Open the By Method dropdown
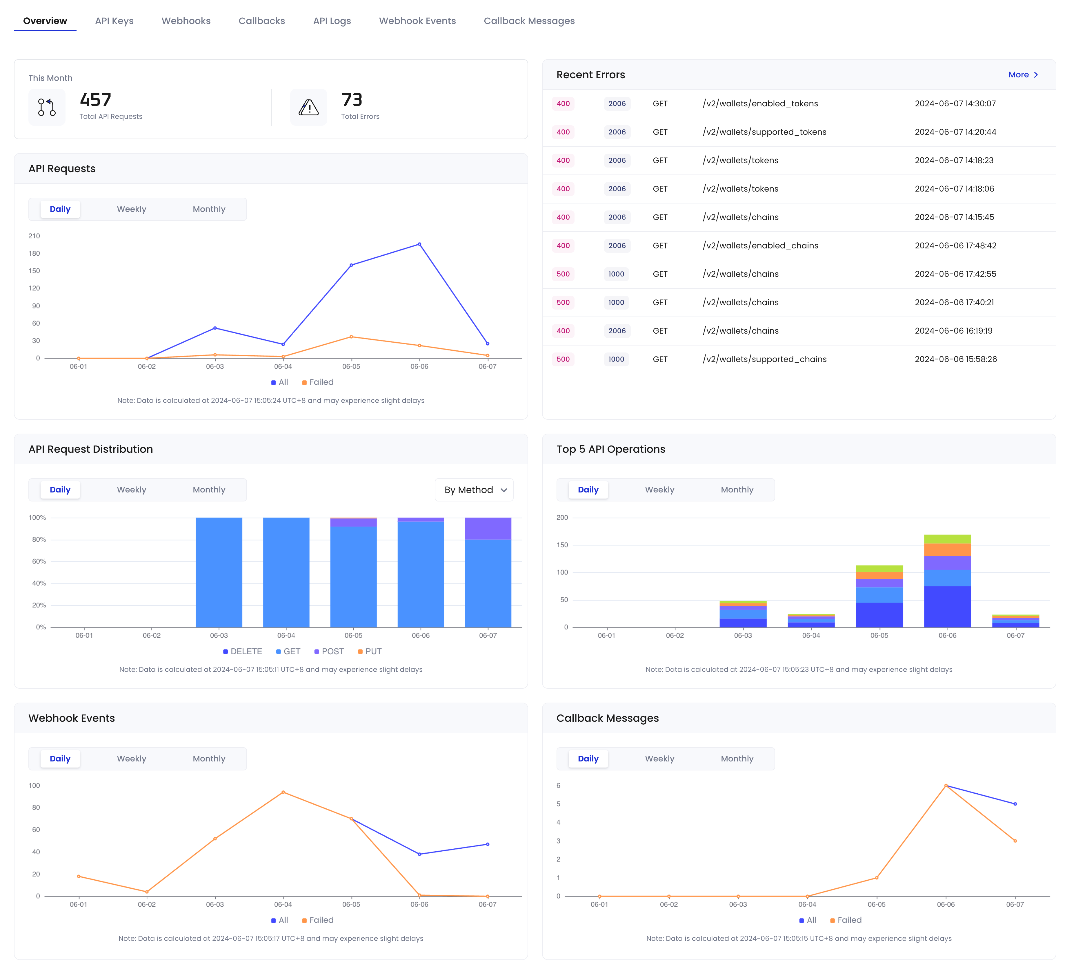 (x=474, y=490)
